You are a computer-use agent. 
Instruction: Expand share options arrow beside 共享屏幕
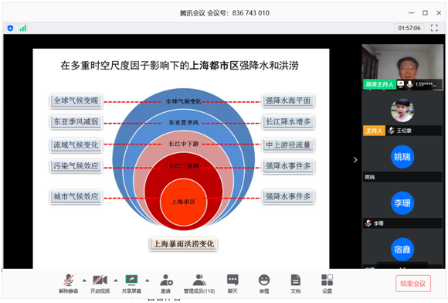pos(147,281)
